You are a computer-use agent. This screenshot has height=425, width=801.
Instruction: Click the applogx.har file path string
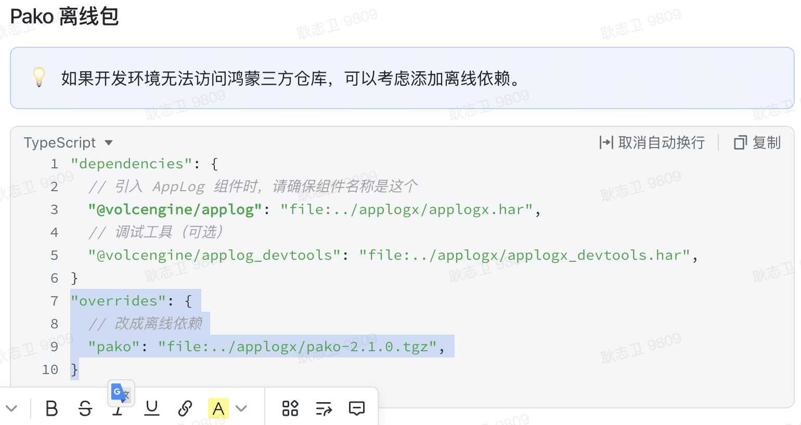407,210
